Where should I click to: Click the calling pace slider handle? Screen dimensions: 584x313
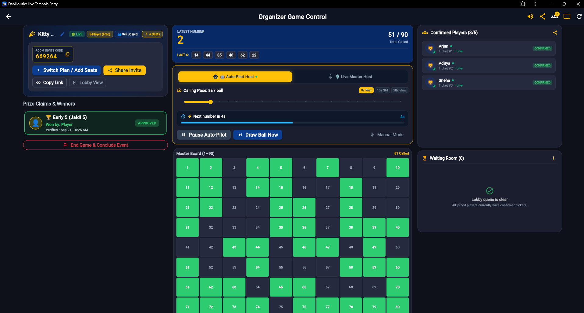pos(211,102)
